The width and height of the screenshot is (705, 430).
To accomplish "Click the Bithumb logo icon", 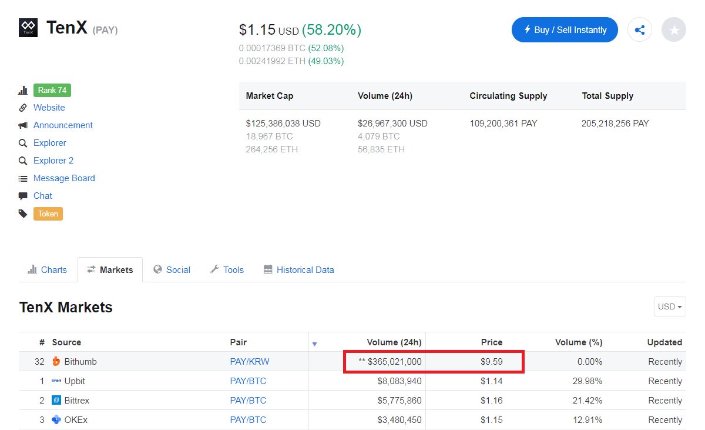I will (56, 362).
